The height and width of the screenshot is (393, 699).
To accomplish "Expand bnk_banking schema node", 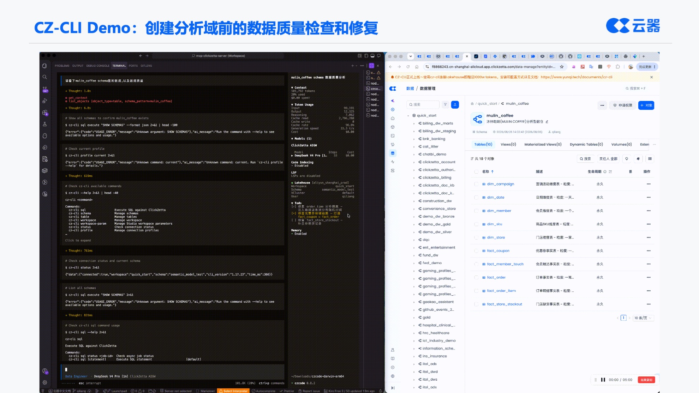I will click(x=414, y=139).
